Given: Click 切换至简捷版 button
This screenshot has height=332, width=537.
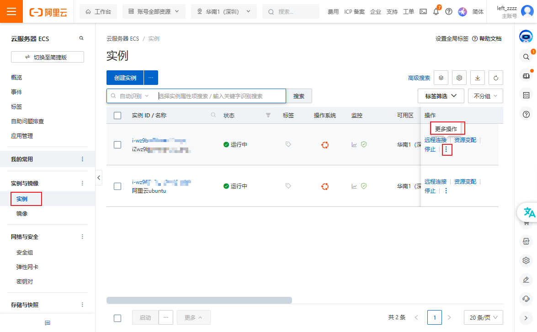Looking at the screenshot, I should pos(48,57).
